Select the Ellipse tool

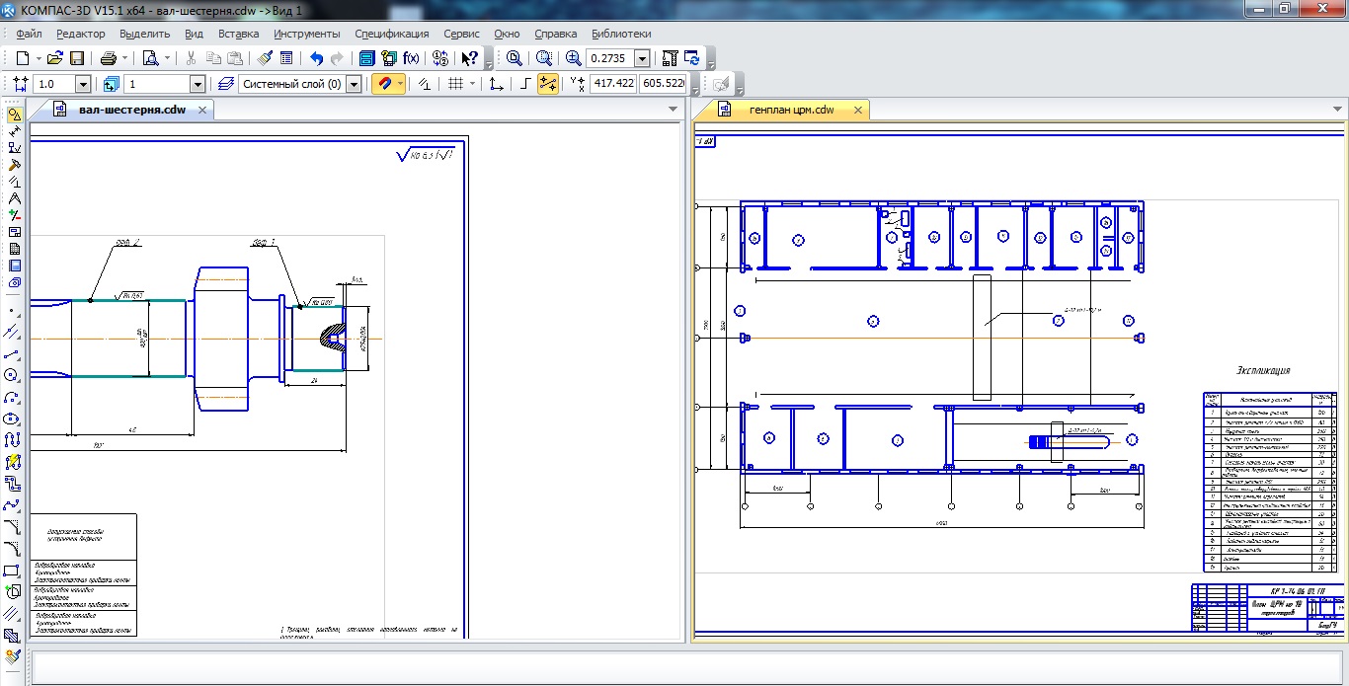[13, 419]
